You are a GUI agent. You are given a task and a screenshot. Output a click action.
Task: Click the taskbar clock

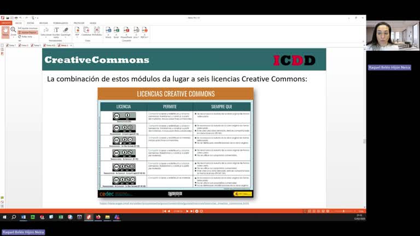coord(359,217)
